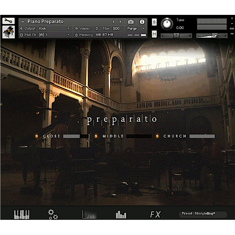Open the FX page

pos(155,214)
